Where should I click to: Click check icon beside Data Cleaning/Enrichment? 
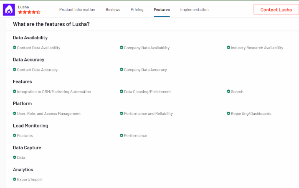tap(122, 91)
